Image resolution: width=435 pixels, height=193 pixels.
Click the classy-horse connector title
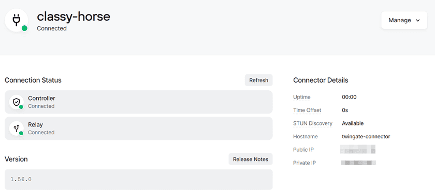click(74, 17)
